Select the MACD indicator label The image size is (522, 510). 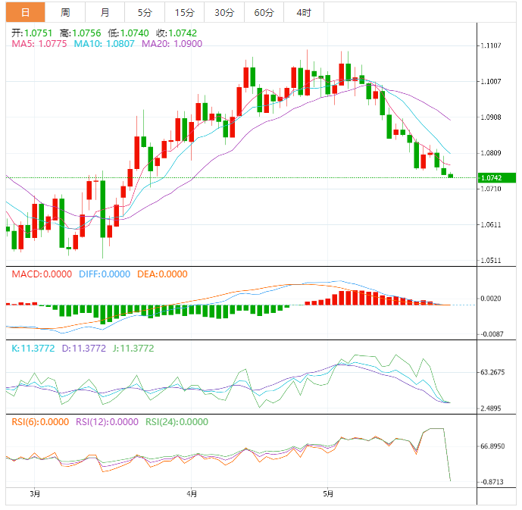tap(42, 274)
